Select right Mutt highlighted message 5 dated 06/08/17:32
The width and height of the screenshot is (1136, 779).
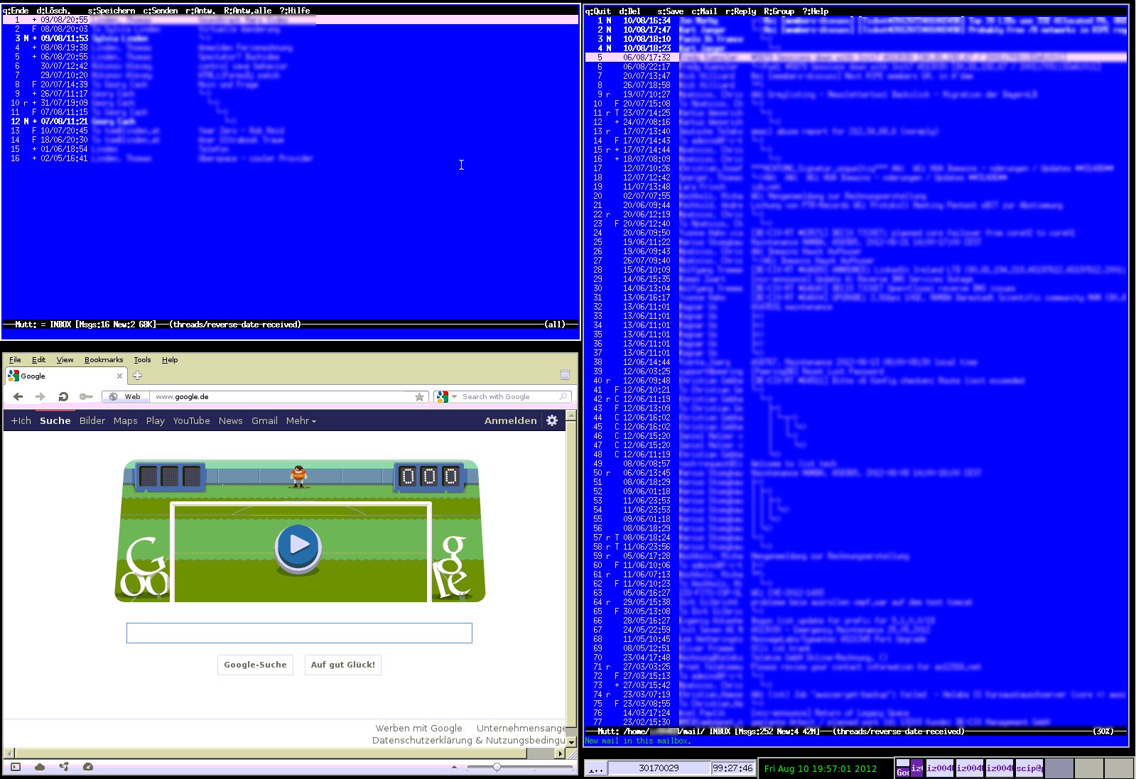[x=856, y=58]
